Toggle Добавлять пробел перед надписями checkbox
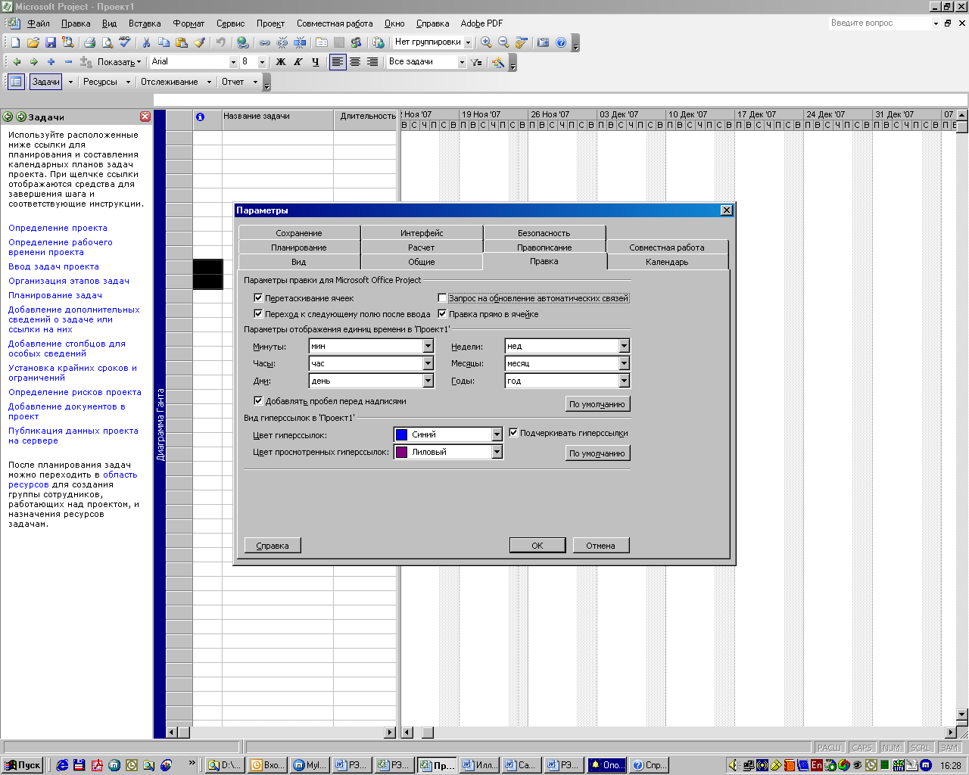The image size is (969, 775). coord(258,401)
